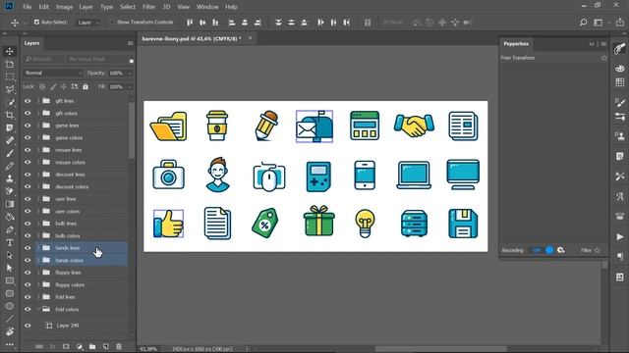Select the Gradient tool
629x353 pixels.
click(10, 204)
